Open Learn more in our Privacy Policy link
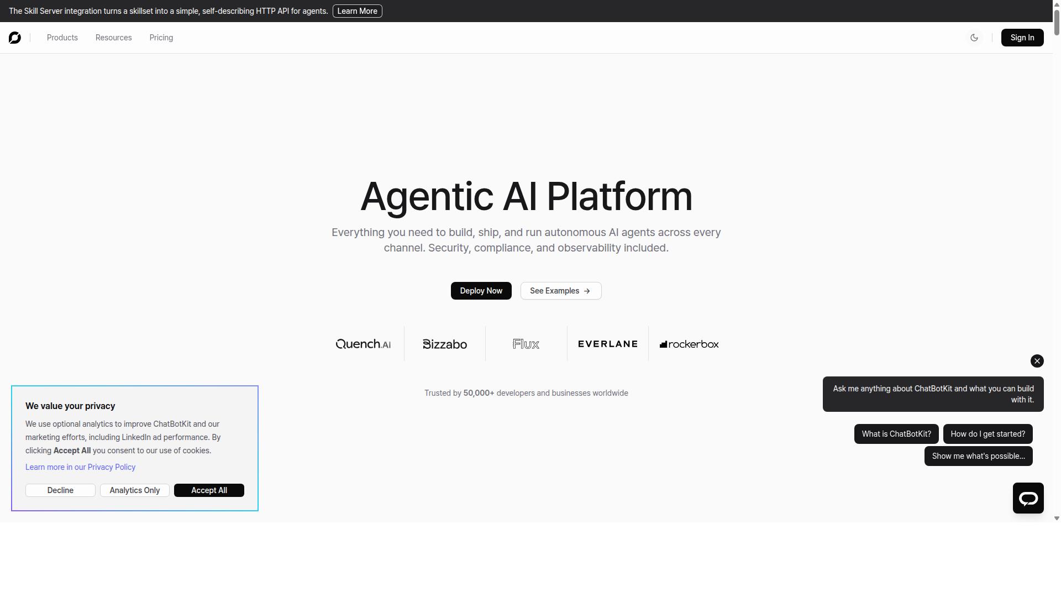The height and width of the screenshot is (597, 1061). click(80, 467)
